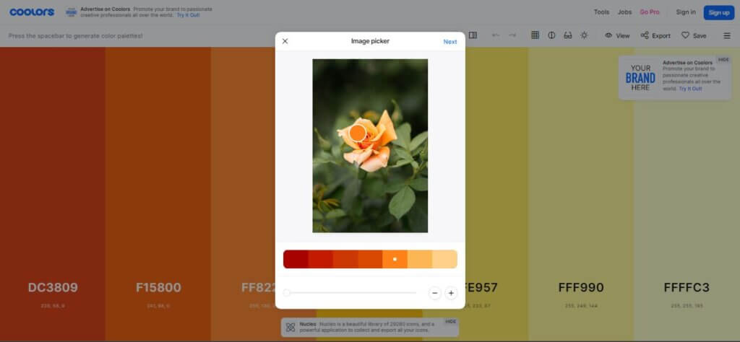Open the Tools menu
Viewport: 740px width, 342px height.
click(601, 12)
